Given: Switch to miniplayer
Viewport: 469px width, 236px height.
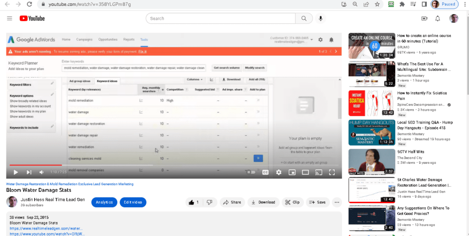Looking at the screenshot, I should click(292, 172).
